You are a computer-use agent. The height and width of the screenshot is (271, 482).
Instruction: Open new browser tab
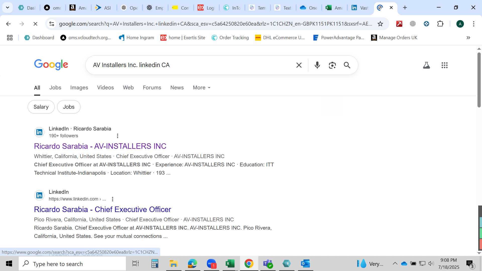[405, 8]
